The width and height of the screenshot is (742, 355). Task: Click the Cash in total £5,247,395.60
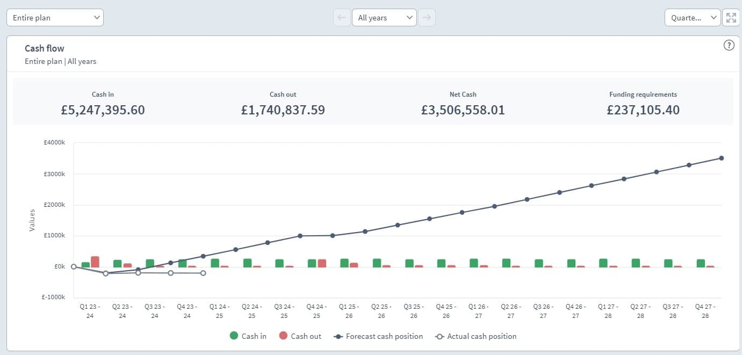(x=103, y=110)
